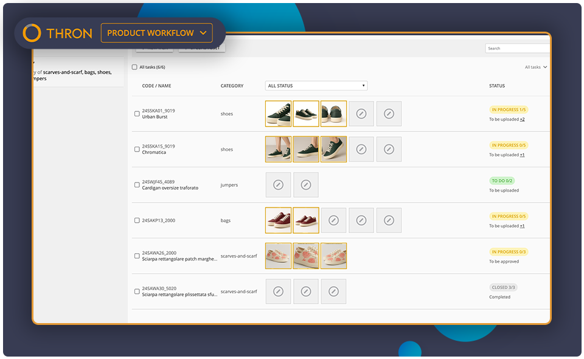584x359 pixels.
Task: Click the middle placeholder icon of the closed task row
Action: (x=306, y=291)
